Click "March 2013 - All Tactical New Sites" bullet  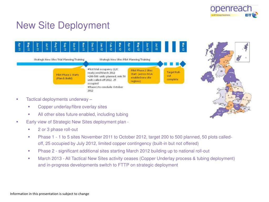tap(136, 162)
